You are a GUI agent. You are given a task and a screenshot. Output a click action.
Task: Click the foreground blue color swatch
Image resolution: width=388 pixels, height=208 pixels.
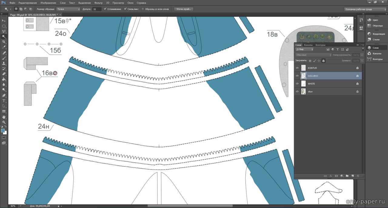click(x=3, y=131)
